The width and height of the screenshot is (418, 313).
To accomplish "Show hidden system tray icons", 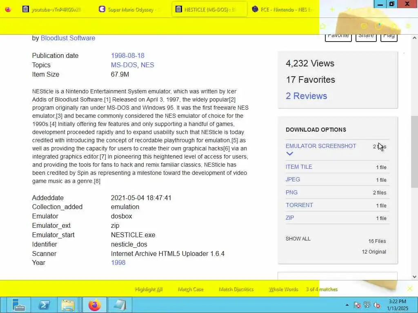I will 347,305.
